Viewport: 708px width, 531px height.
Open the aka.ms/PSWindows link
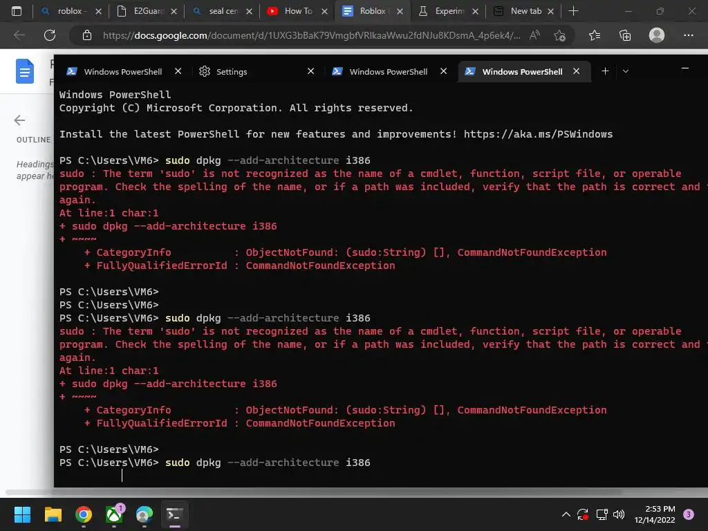coord(538,134)
